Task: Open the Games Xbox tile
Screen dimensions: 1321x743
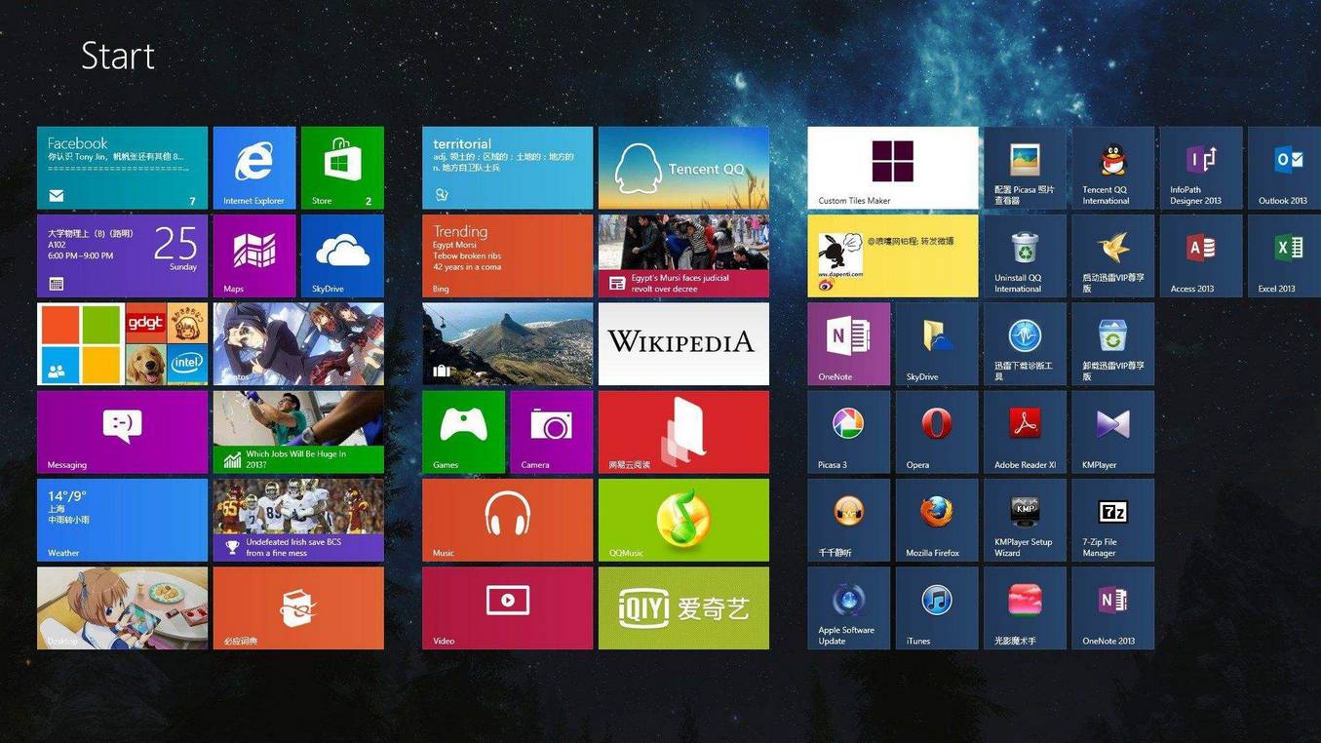Action: [463, 432]
